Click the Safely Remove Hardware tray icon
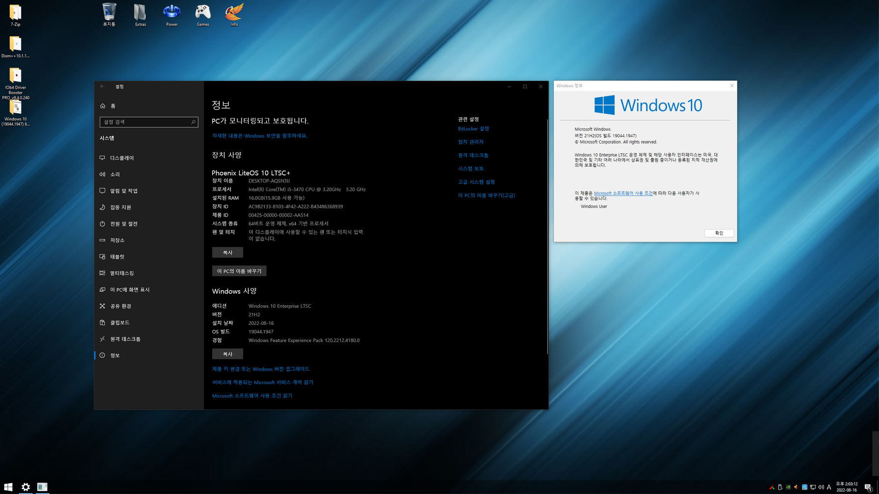This screenshot has height=494, width=879. tap(780, 487)
